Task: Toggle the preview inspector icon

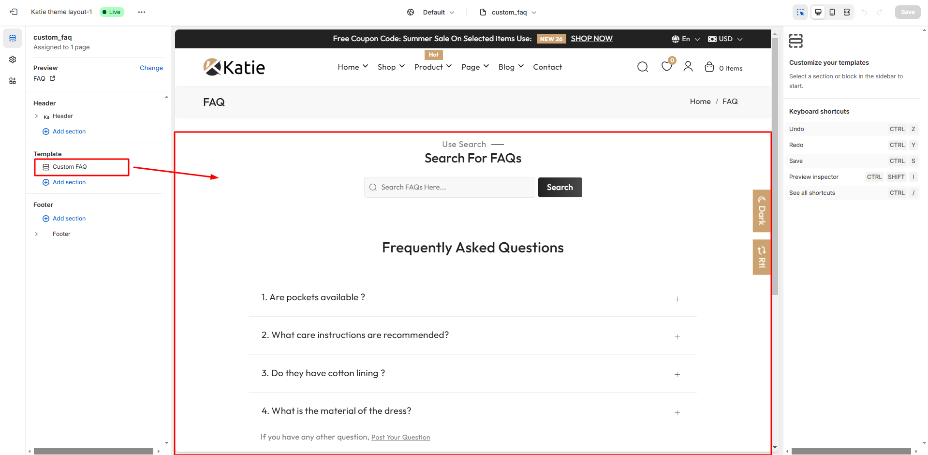Action: 800,12
